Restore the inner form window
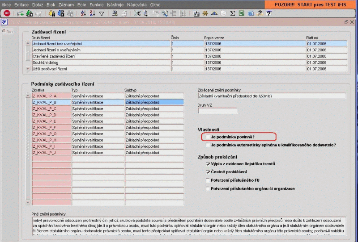This screenshot has height=242, width=358. [346, 22]
